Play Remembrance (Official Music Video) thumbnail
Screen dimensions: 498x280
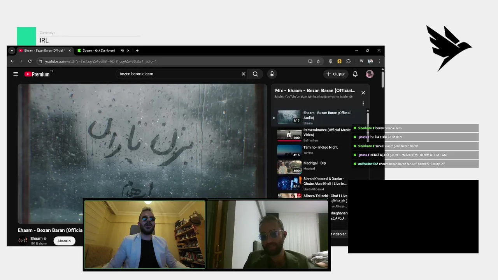click(289, 135)
